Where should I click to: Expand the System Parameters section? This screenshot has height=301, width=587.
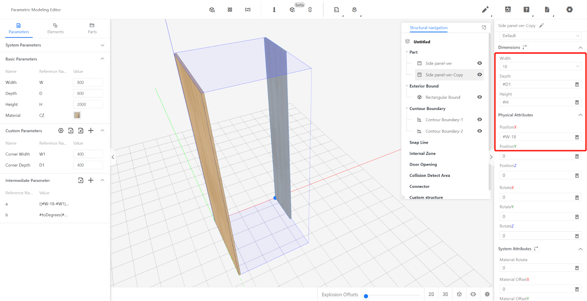coord(102,45)
